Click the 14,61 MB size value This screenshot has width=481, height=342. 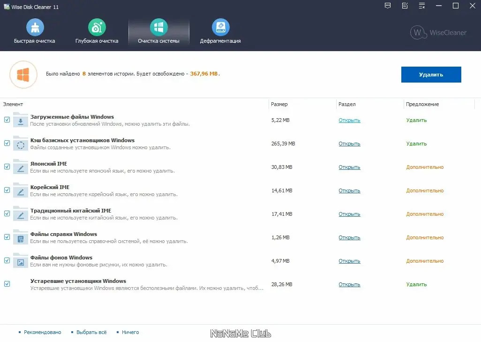[282, 190]
